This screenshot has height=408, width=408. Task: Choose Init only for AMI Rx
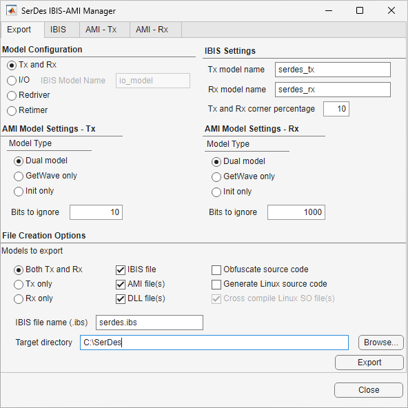[x=216, y=192]
